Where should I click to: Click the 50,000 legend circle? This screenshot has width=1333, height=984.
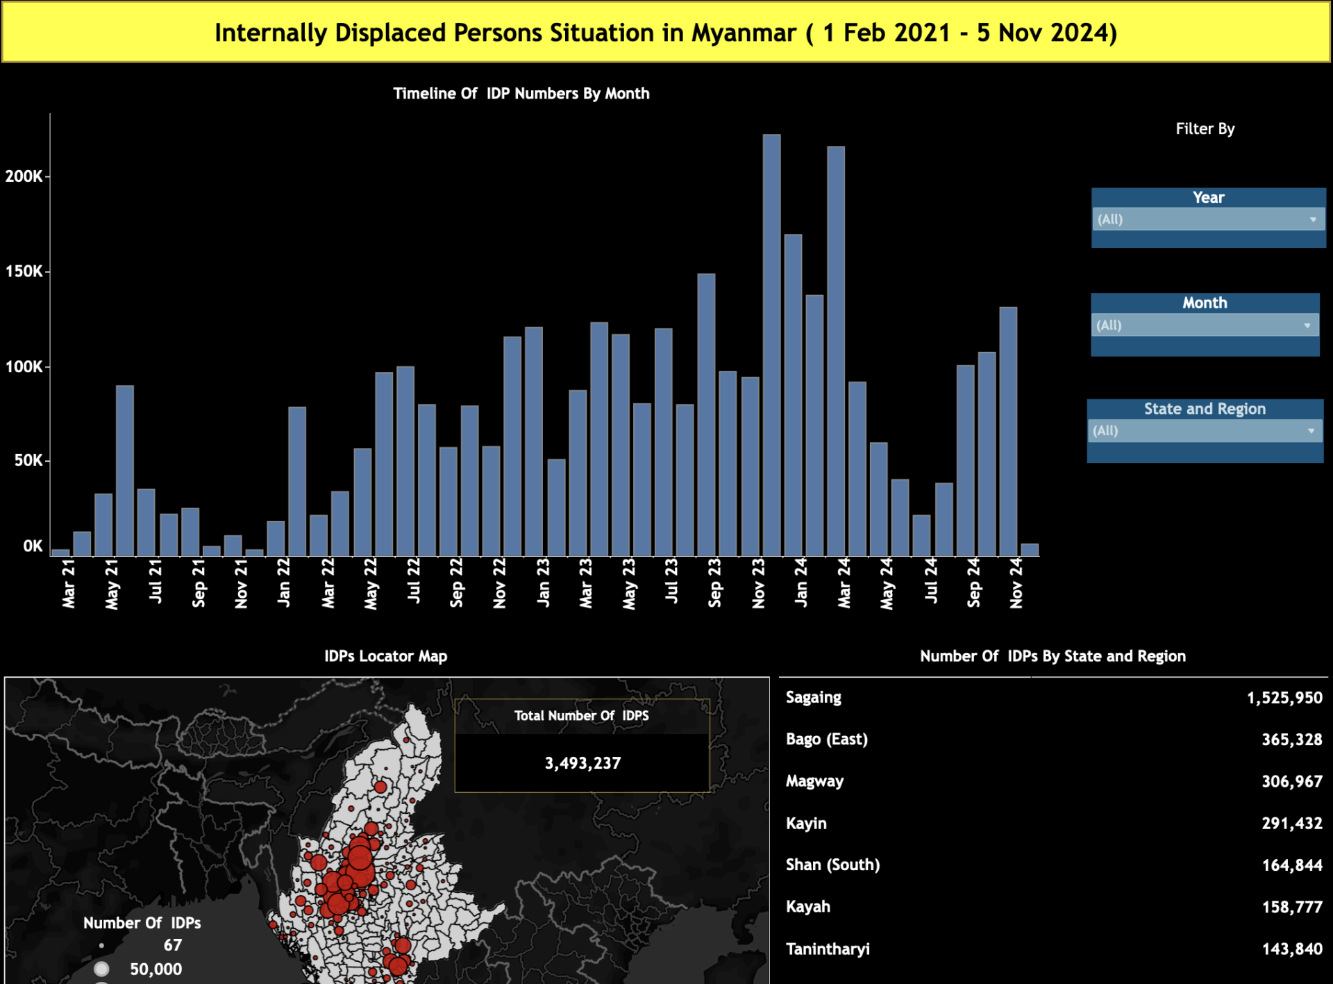(103, 969)
